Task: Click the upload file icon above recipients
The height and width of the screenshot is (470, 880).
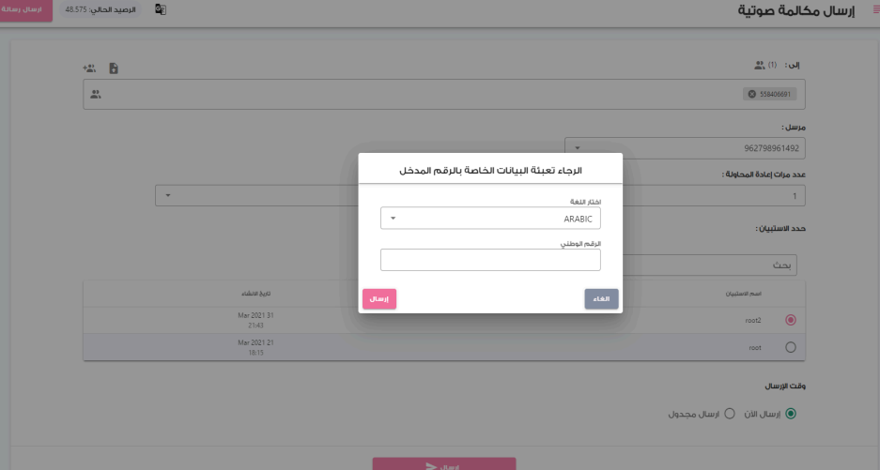Action: click(114, 68)
